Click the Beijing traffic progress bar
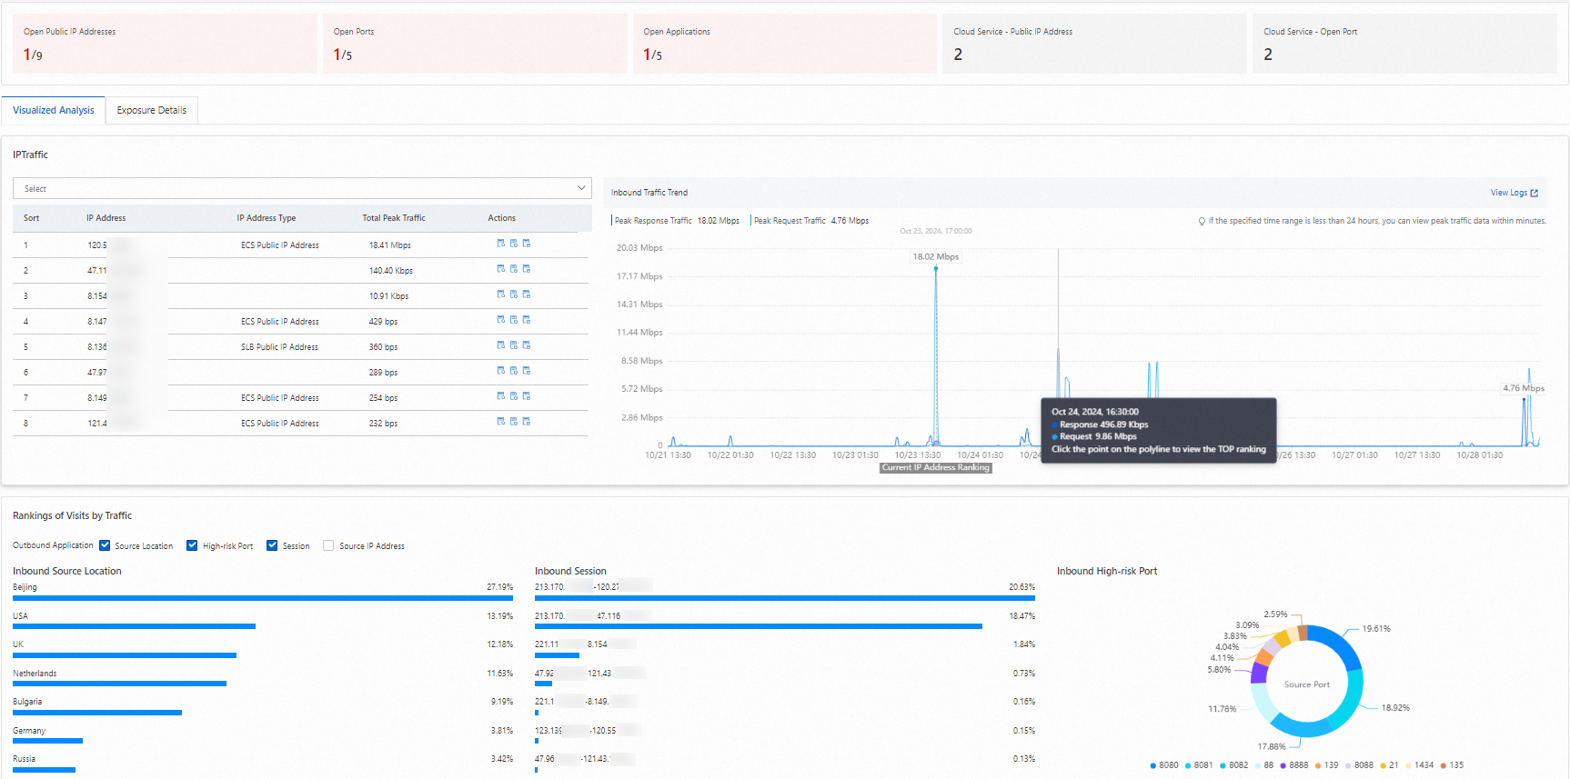This screenshot has width=1570, height=779. 263,598
